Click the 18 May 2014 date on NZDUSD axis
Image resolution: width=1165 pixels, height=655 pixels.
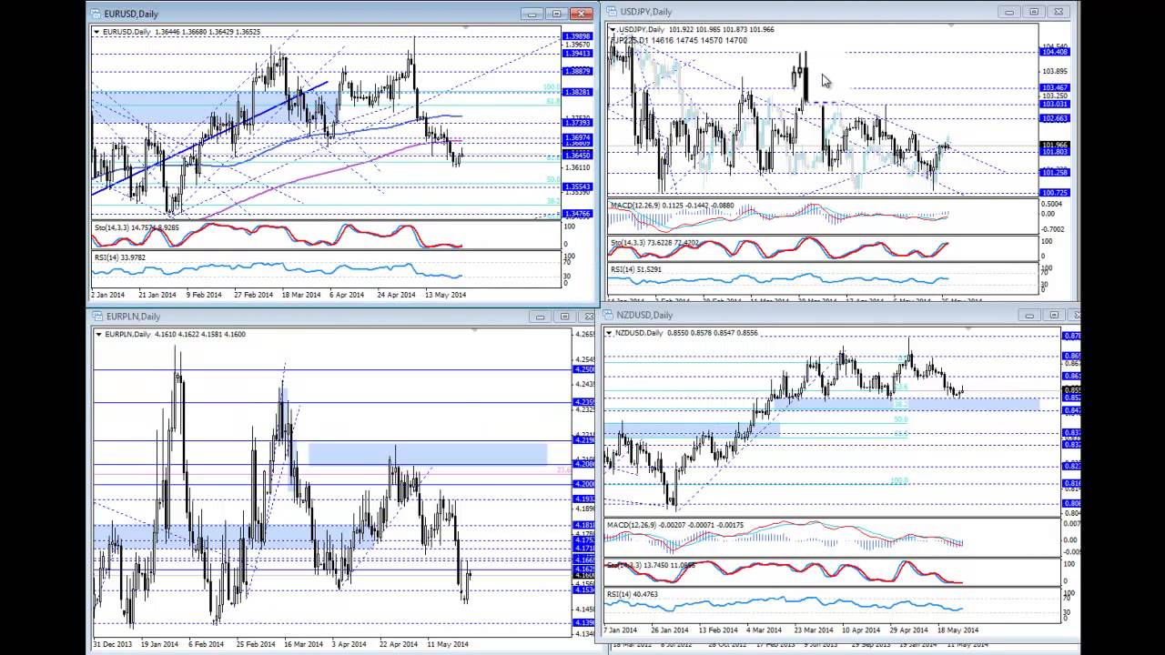click(957, 630)
